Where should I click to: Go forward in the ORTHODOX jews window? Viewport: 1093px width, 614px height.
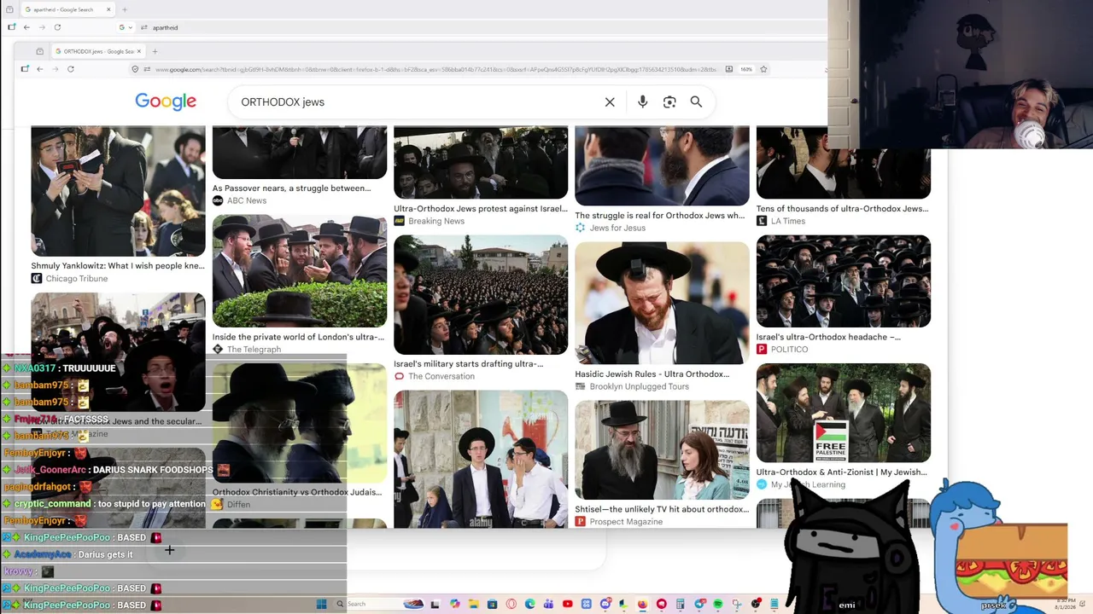(56, 69)
